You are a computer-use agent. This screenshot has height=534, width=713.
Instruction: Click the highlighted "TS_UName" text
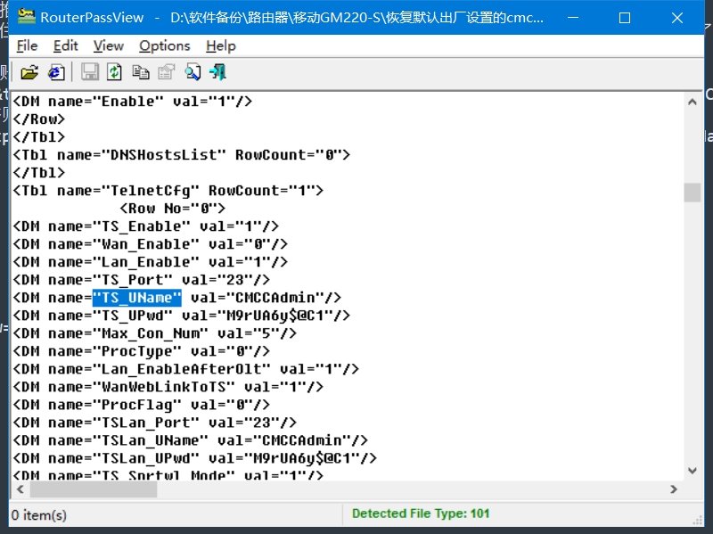137,298
